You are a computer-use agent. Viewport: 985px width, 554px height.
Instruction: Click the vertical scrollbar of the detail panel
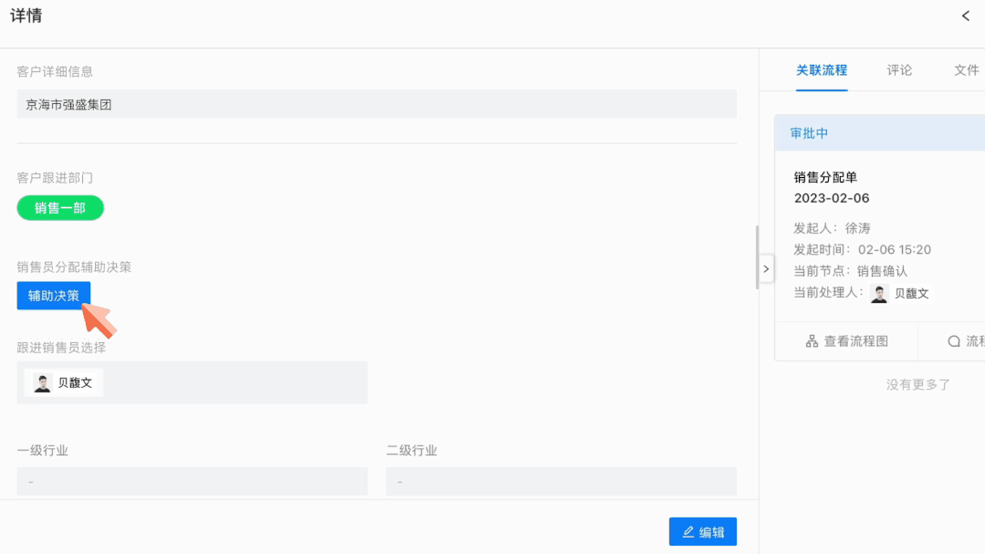[x=756, y=257]
